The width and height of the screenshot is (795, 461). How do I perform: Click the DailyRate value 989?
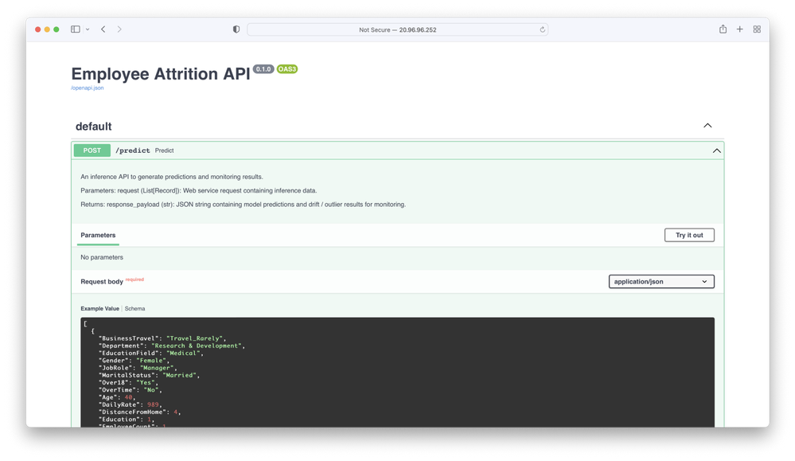[153, 404]
